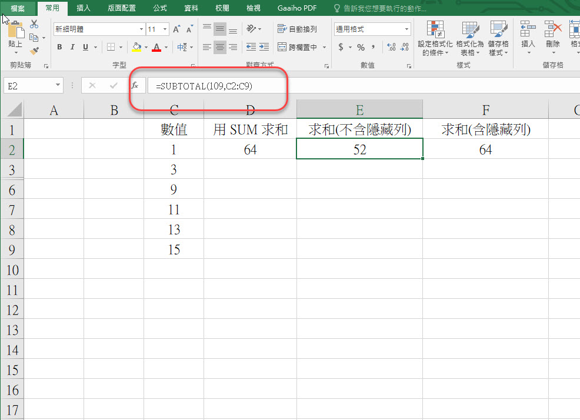The height and width of the screenshot is (420, 580).
Task: Expand the Name Box dropdown arrow
Action: click(x=58, y=85)
